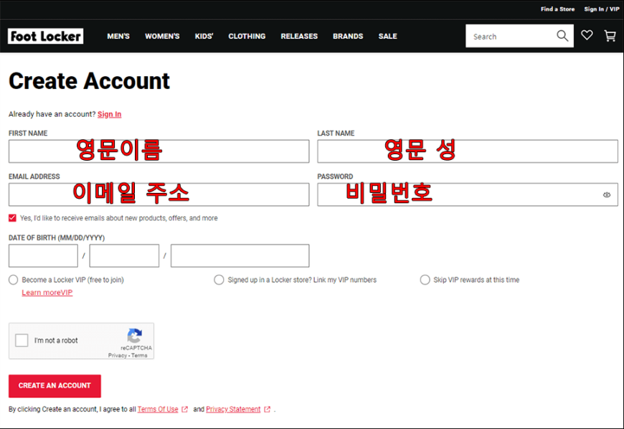Open the WOMEN'S menu
The image size is (624, 429).
[x=162, y=36]
